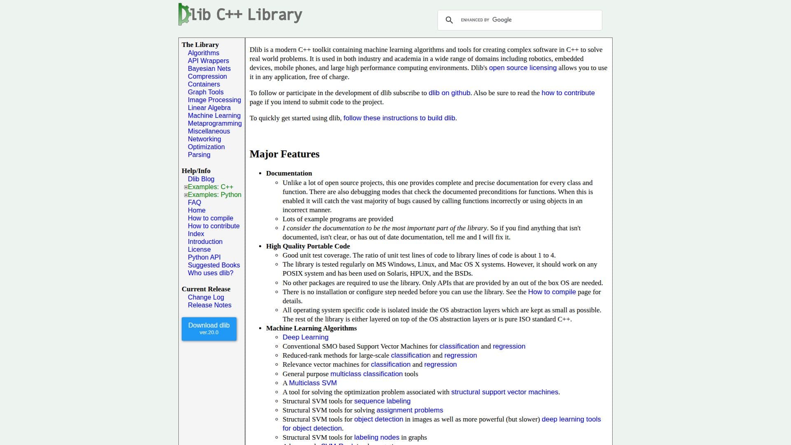
Task: Open How to compile in the sidebar
Action: coord(211,218)
